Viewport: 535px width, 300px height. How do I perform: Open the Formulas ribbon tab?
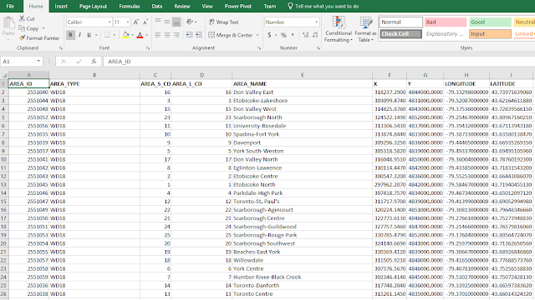click(x=130, y=6)
